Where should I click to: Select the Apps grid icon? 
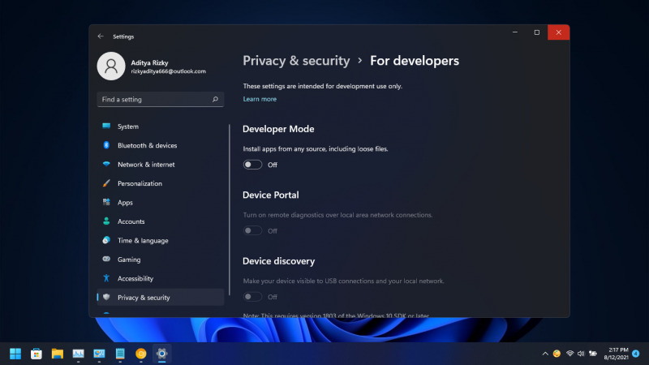click(106, 202)
